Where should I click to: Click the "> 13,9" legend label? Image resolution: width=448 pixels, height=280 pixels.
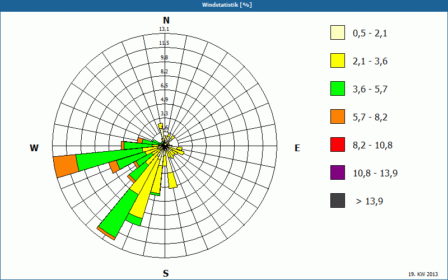pos(370,202)
